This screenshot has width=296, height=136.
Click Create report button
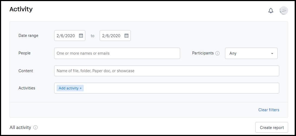click(272, 128)
